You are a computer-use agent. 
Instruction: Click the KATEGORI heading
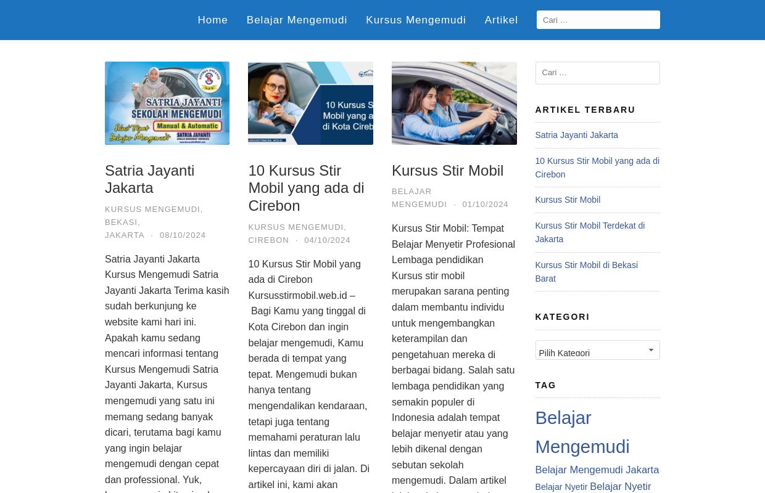coord(562,317)
